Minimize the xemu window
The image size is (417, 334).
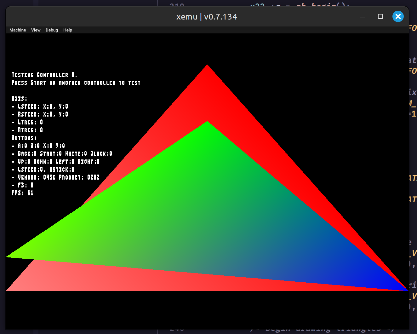click(363, 17)
